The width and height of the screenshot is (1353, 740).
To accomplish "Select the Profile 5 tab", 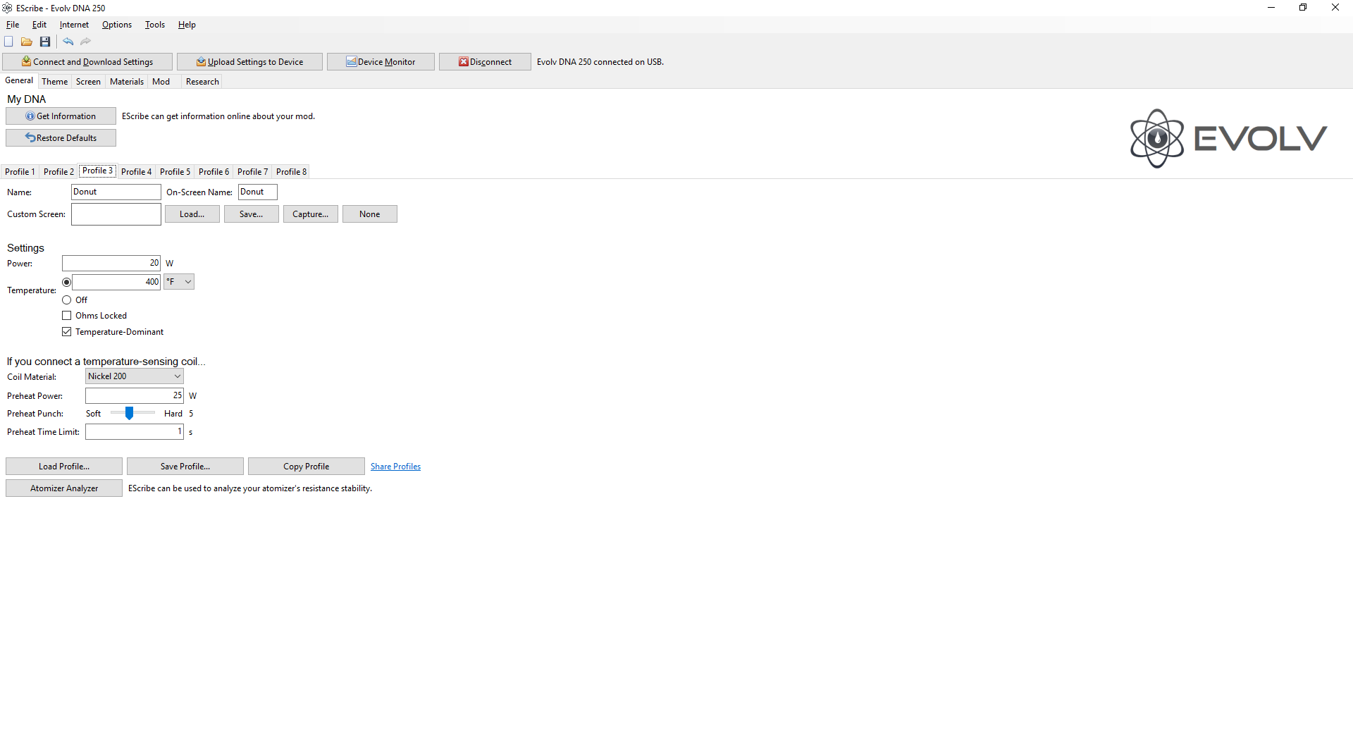I will click(175, 172).
